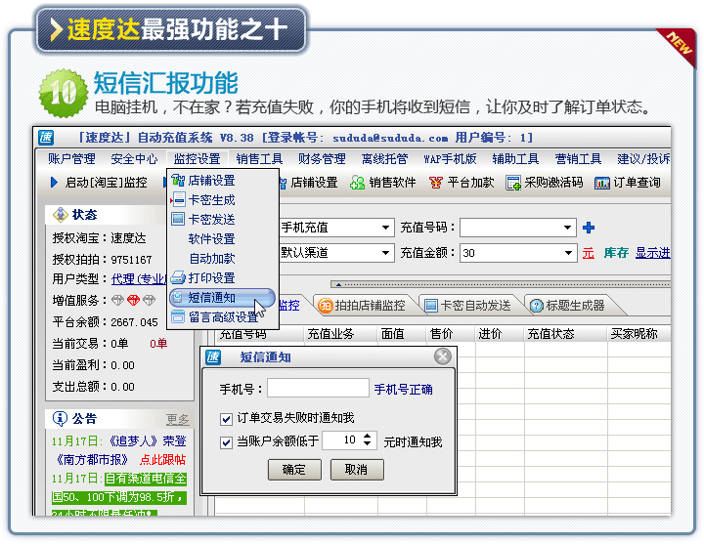Click the 库存 link
This screenshot has height=544, width=704.
(616, 253)
